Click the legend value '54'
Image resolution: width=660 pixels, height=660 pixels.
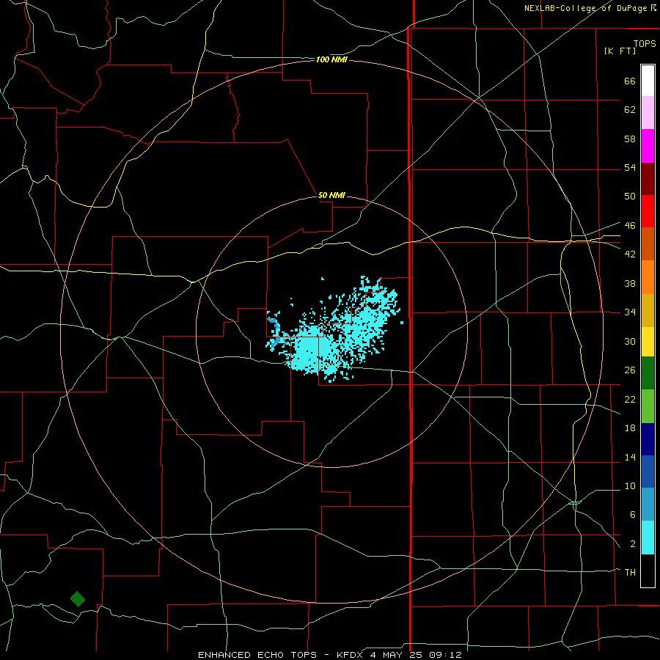[x=630, y=167]
